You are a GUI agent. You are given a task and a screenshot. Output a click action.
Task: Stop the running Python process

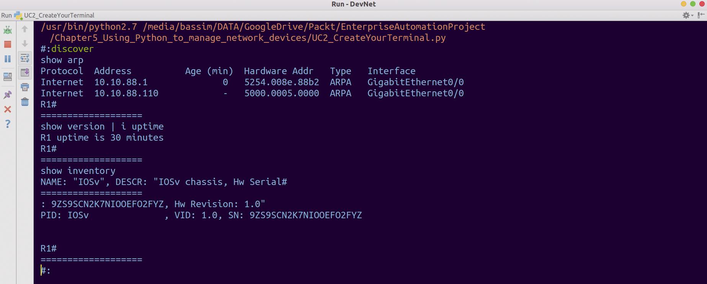coord(7,44)
